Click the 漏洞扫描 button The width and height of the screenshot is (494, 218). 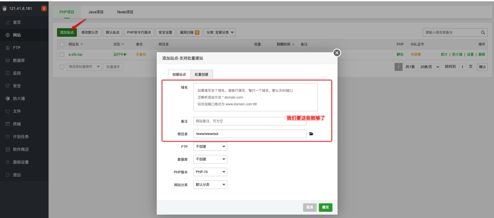tap(189, 32)
